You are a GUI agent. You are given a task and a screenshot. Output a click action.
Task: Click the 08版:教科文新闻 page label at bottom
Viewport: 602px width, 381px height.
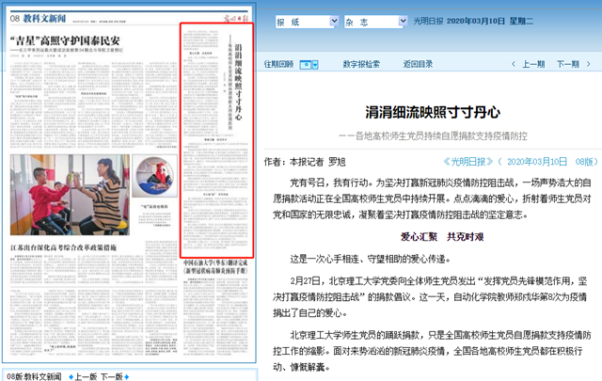click(35, 375)
